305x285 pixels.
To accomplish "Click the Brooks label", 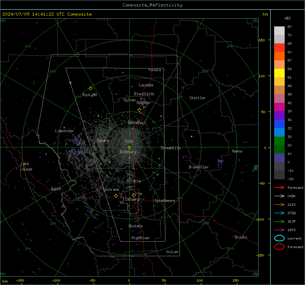I will pyautogui.click(x=241, y=237).
